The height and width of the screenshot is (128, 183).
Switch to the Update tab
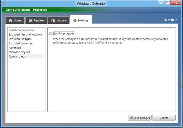36,20
